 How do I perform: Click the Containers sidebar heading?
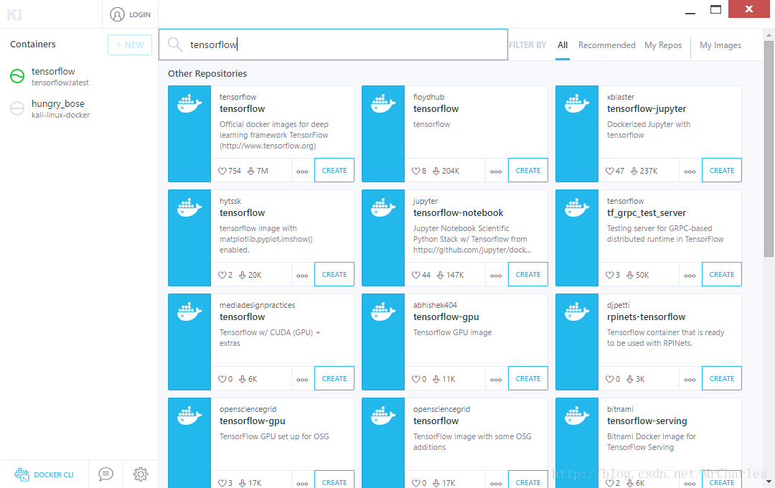point(32,44)
